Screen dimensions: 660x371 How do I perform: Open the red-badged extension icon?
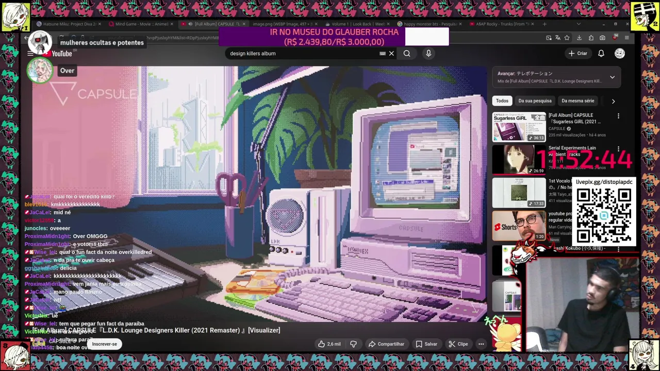(x=615, y=38)
